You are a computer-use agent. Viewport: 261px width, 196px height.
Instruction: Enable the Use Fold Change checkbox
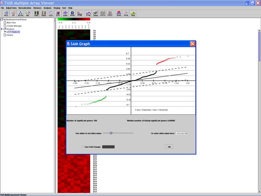[x=83, y=147]
